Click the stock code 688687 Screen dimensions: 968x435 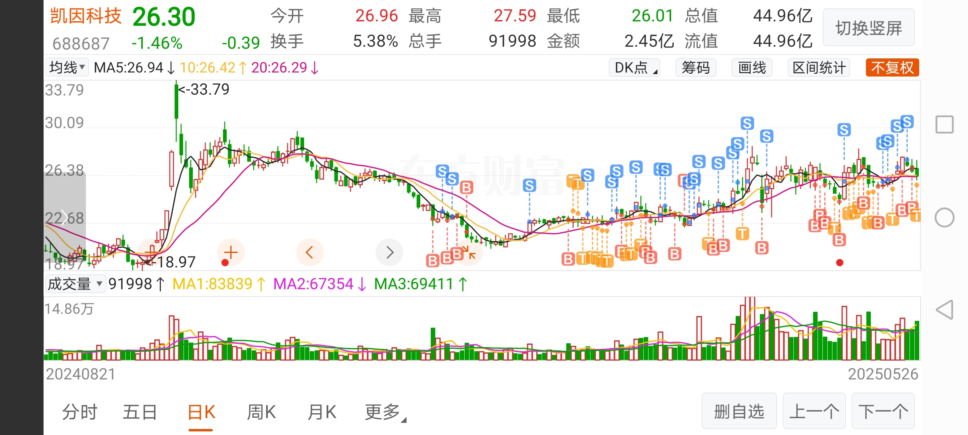[x=81, y=43]
